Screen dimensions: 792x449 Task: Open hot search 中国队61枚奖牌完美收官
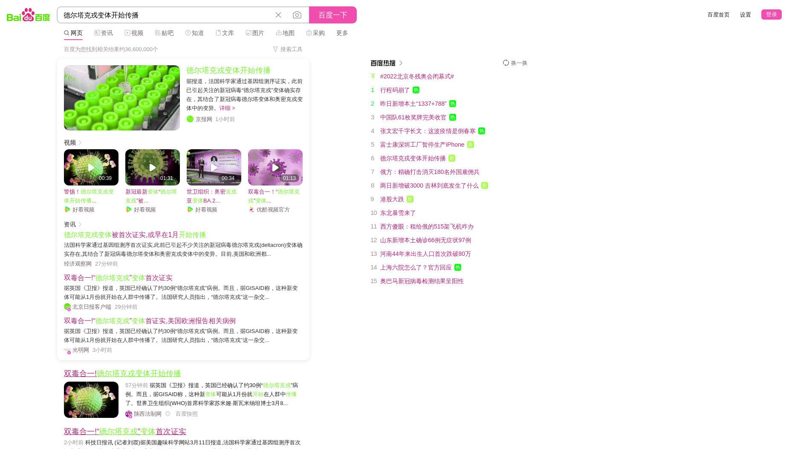click(413, 117)
